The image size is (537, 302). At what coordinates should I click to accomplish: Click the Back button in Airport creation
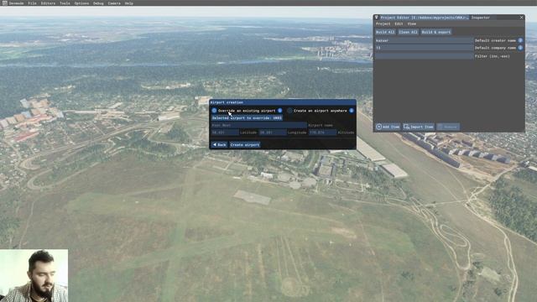coord(219,145)
